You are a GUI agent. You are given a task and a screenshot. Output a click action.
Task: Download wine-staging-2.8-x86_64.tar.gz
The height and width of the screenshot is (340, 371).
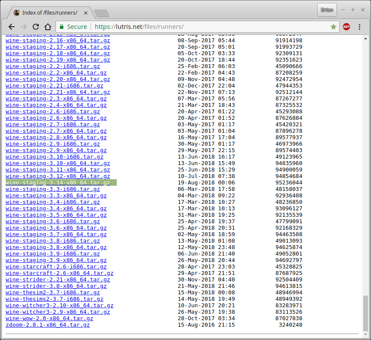click(x=56, y=137)
